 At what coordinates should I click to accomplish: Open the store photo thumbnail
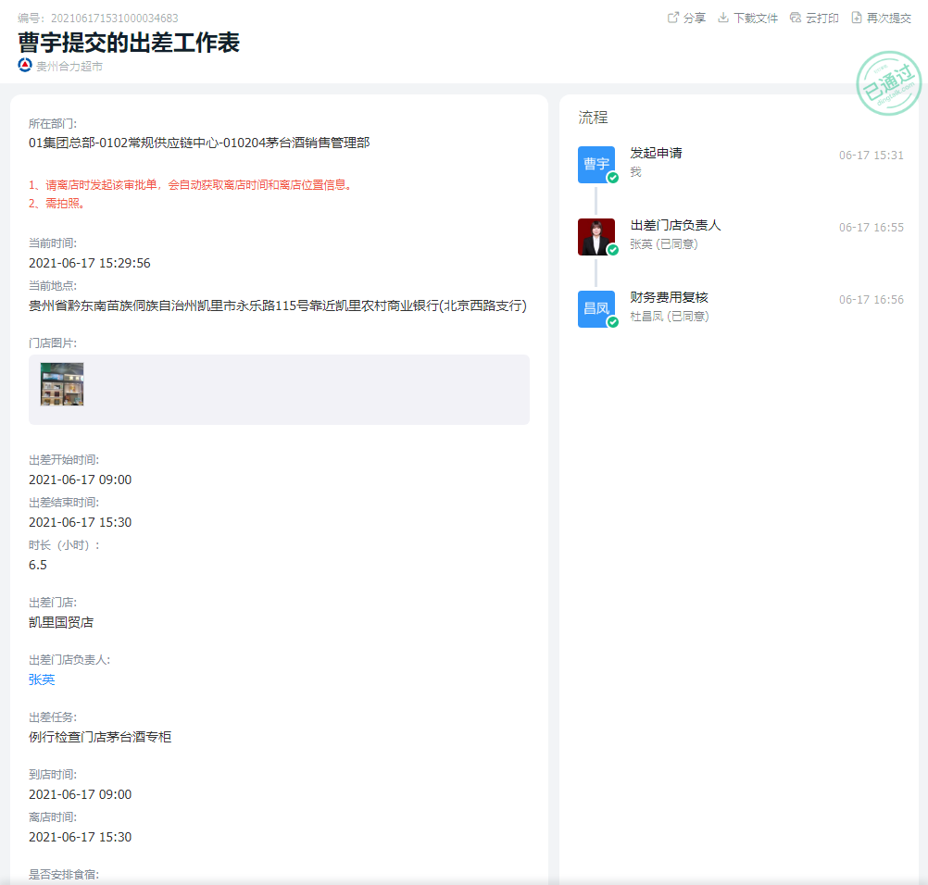point(62,383)
